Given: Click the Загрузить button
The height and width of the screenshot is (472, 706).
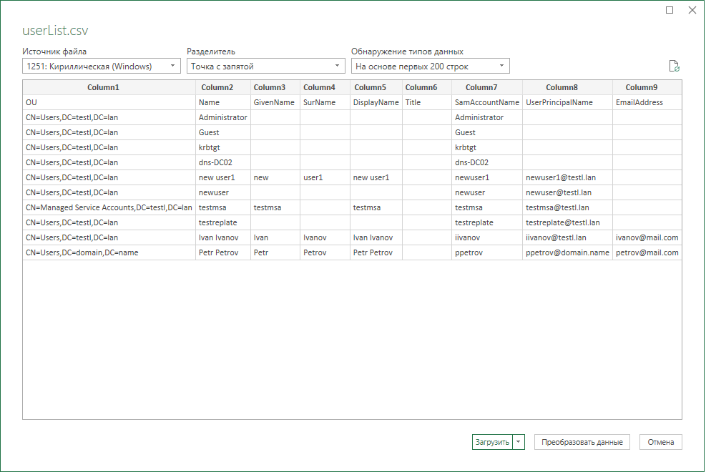Looking at the screenshot, I should click(x=494, y=442).
